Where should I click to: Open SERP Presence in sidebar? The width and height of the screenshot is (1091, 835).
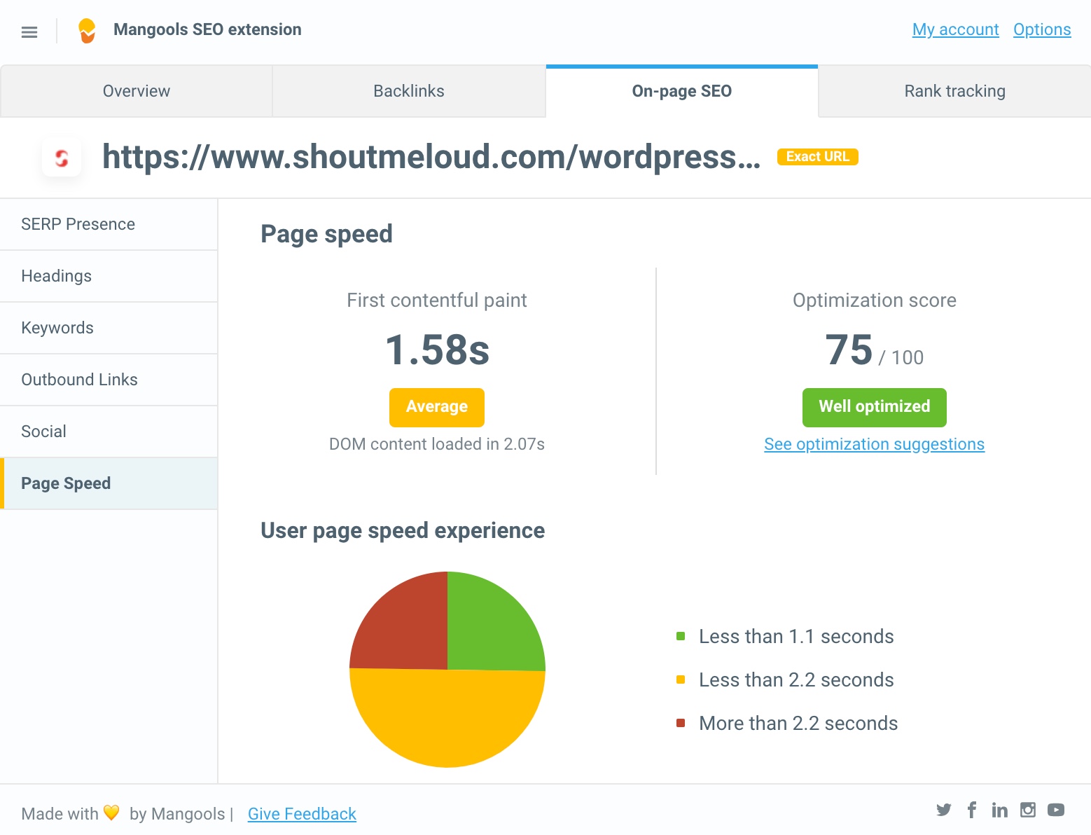(109, 224)
